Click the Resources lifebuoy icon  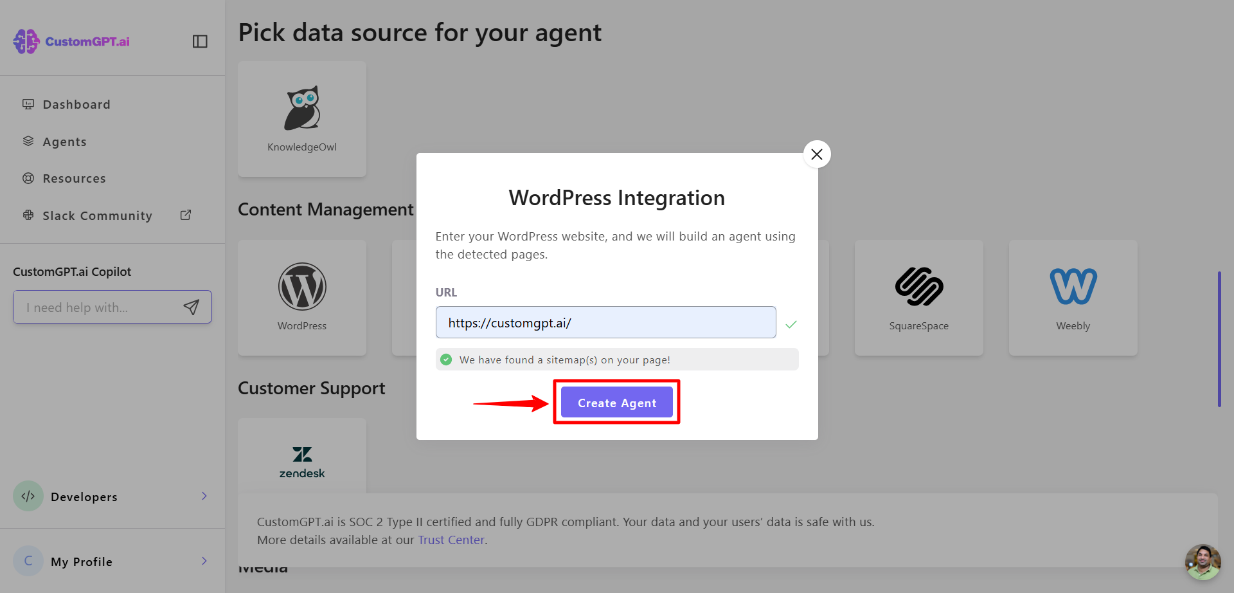[x=28, y=178]
